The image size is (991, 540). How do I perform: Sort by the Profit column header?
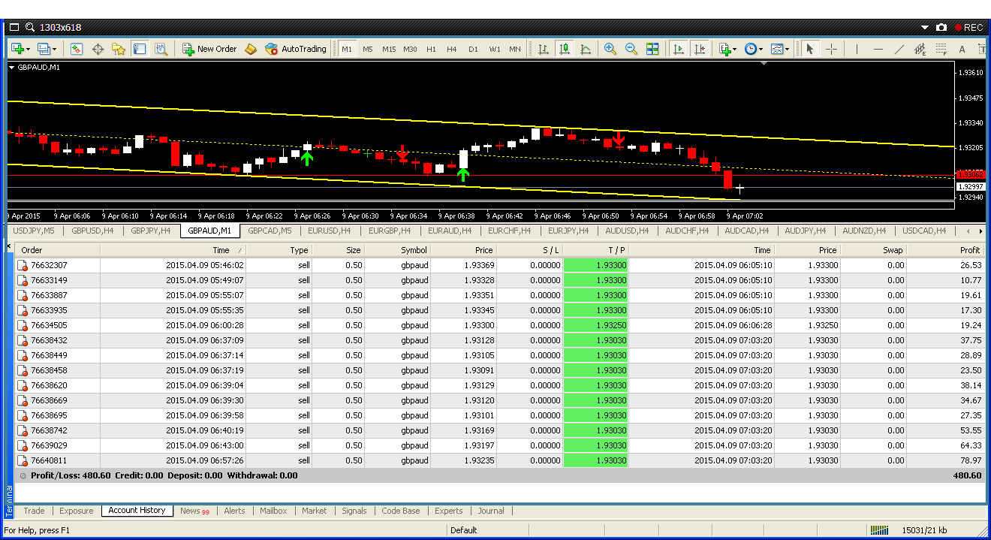[945, 250]
